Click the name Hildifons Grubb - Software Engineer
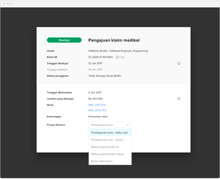This screenshot has width=220, height=179. 110,51
